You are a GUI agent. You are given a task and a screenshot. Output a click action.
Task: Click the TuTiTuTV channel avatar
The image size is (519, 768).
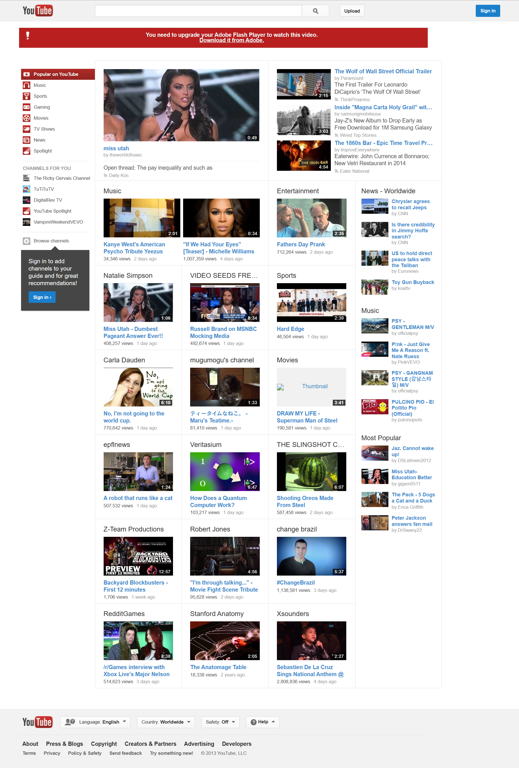point(26,189)
